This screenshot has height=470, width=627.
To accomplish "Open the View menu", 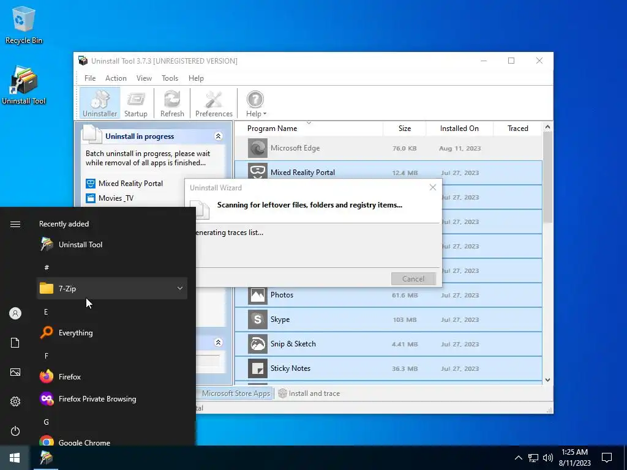I will pos(144,78).
